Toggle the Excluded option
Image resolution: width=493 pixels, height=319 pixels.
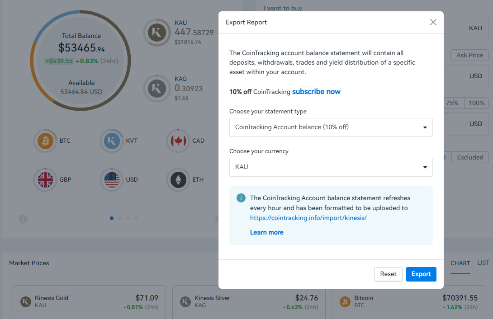(470, 157)
